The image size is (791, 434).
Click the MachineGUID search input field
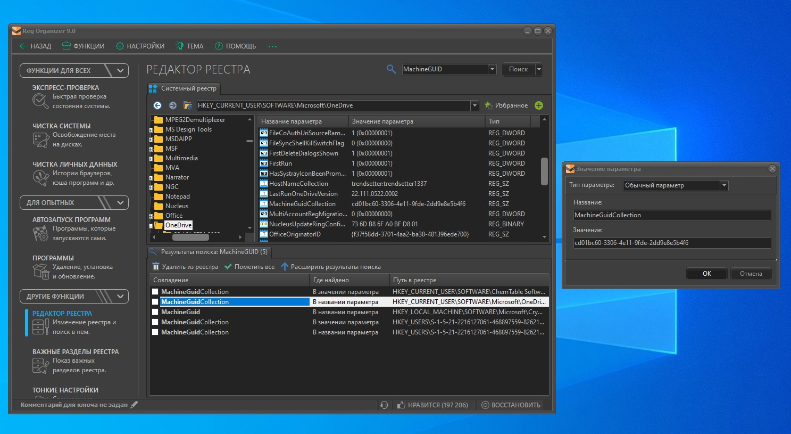click(445, 69)
